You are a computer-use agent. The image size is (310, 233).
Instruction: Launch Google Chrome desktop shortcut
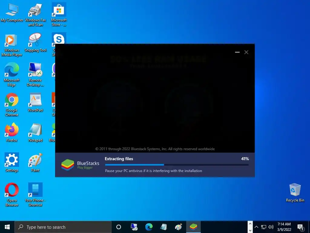coord(12,105)
